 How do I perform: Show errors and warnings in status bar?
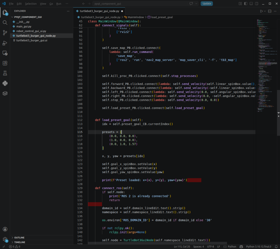[15, 247]
